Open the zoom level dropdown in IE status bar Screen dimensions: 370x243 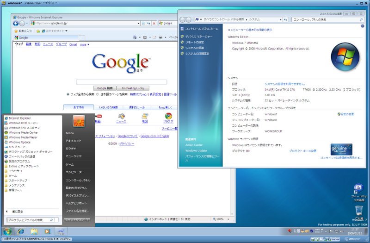[228, 219]
